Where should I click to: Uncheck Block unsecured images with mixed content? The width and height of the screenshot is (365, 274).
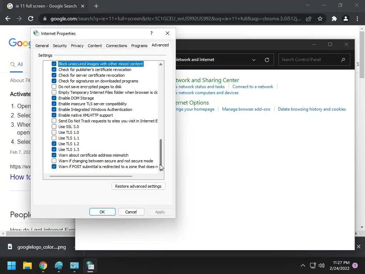54,64
